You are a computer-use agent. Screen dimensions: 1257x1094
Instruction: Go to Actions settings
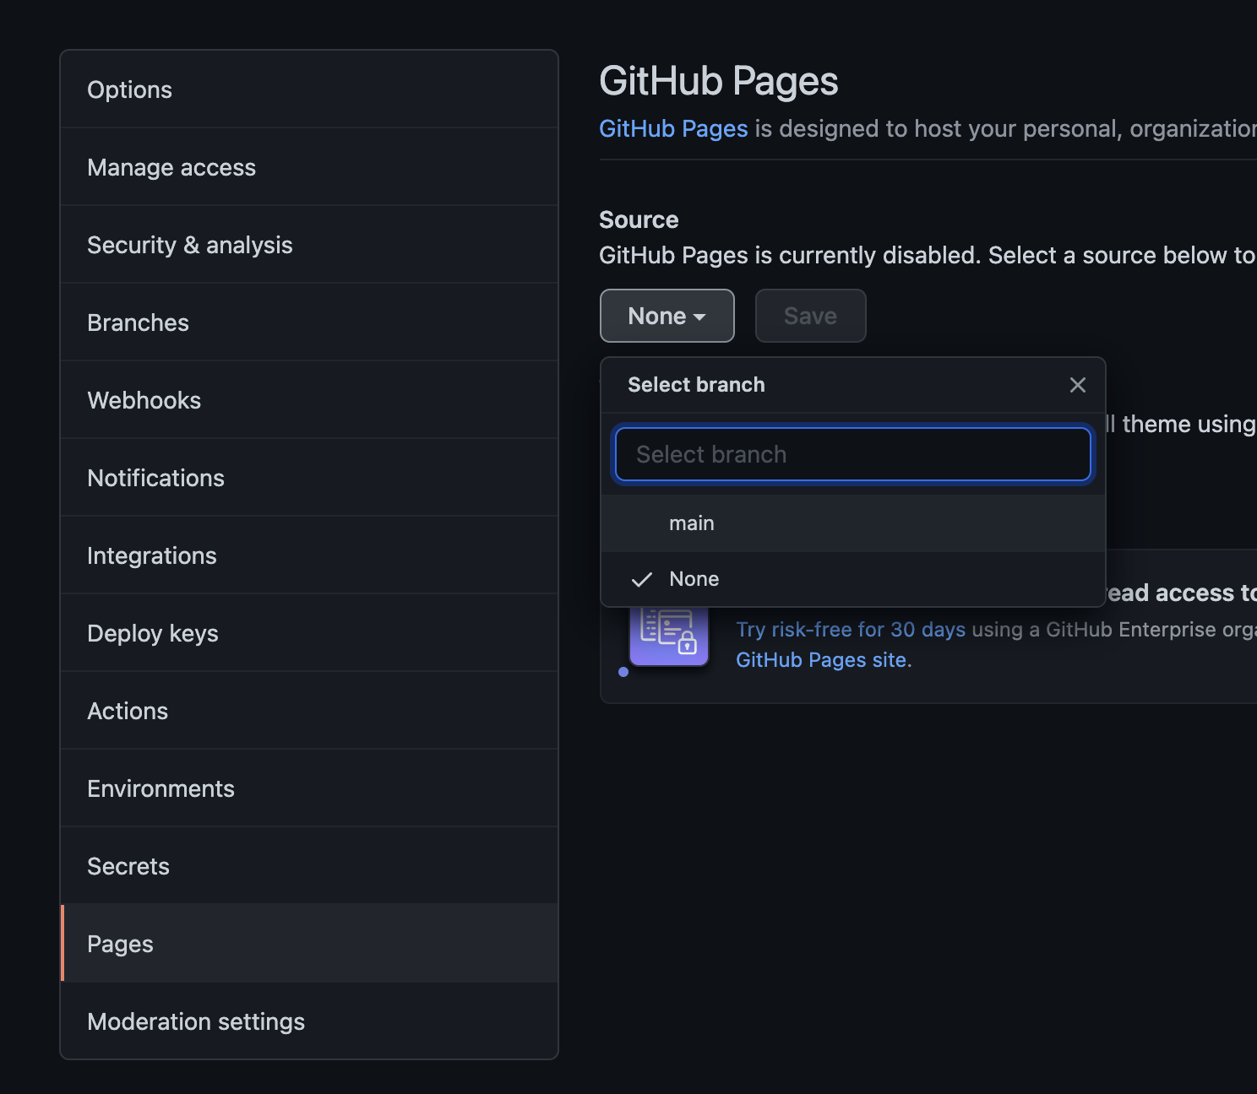(128, 711)
